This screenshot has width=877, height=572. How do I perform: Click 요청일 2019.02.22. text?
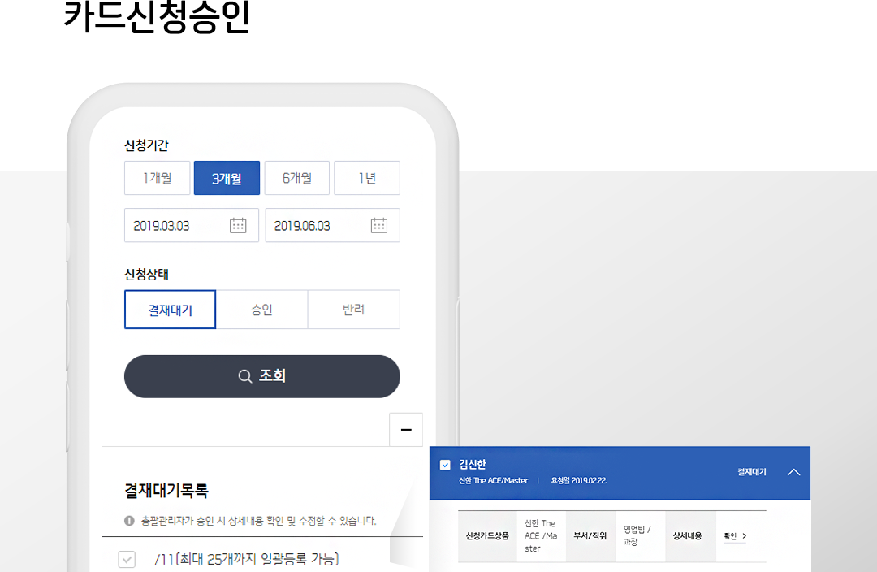[579, 481]
